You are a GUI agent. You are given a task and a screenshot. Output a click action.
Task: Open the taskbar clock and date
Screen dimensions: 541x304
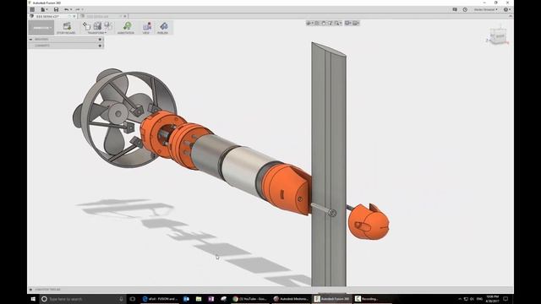[x=492, y=299]
